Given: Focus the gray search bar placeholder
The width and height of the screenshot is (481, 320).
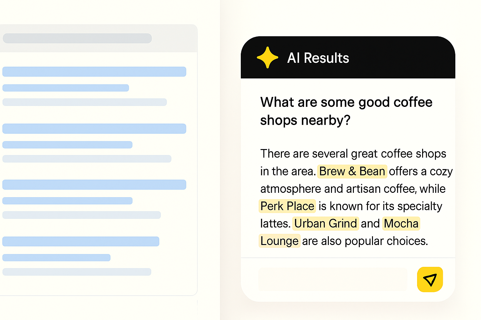Looking at the screenshot, I should point(77,38).
